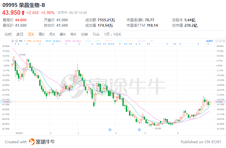226x148 pixels.
Task: Select the 月K chart tab
Action: tap(52, 34)
